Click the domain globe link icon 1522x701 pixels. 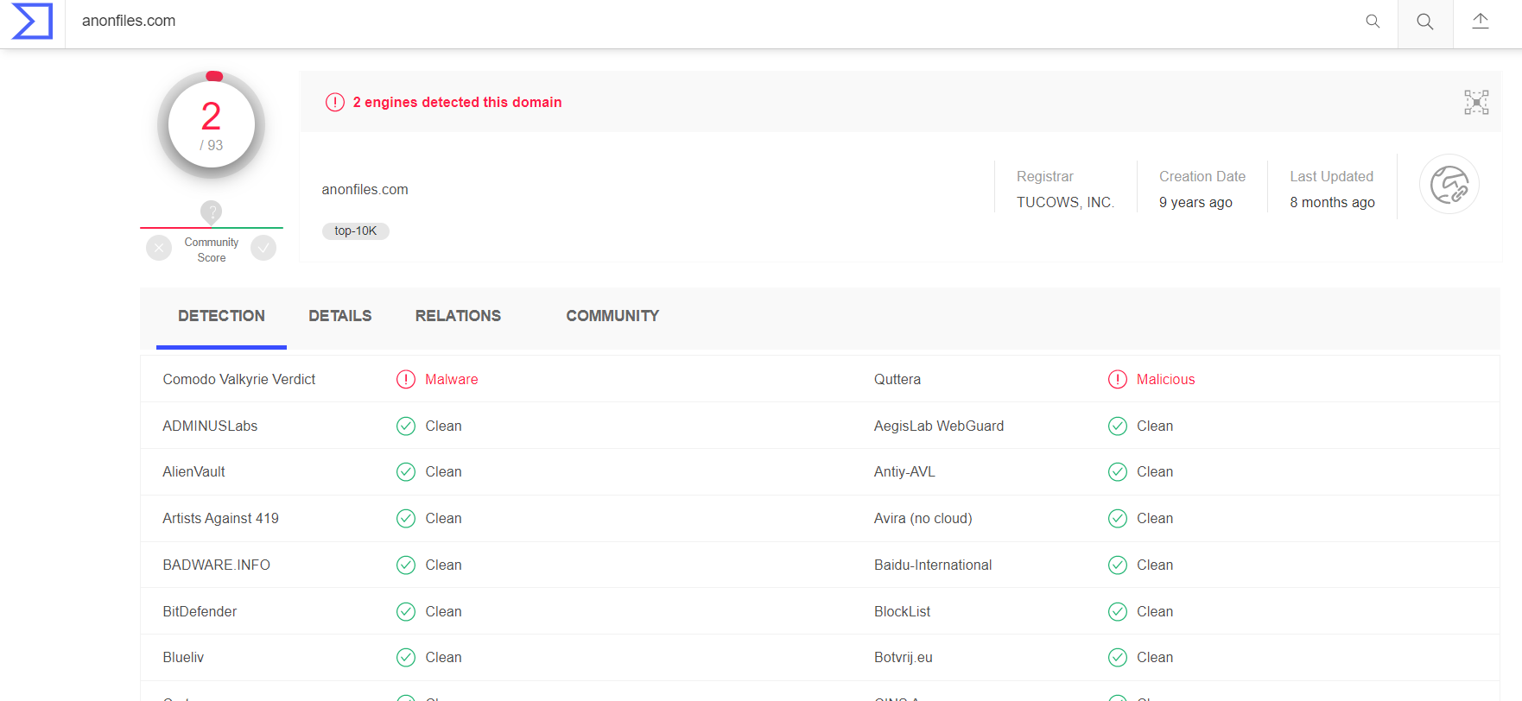tap(1449, 184)
